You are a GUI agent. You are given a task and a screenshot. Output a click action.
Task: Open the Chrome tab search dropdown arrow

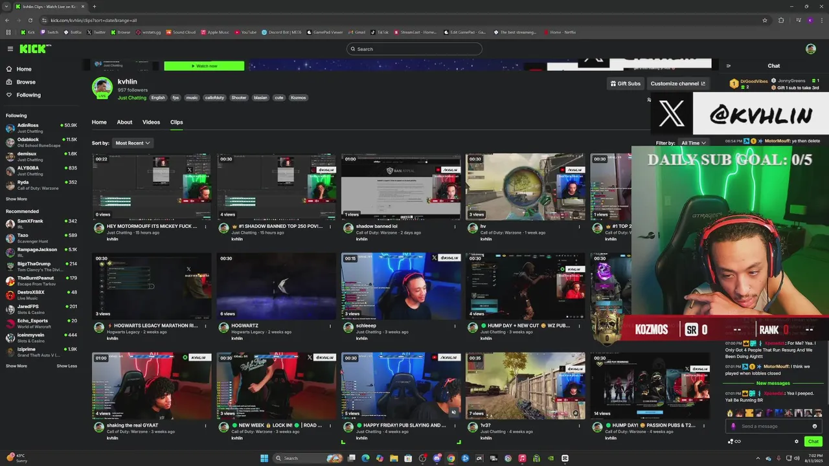click(8, 6)
